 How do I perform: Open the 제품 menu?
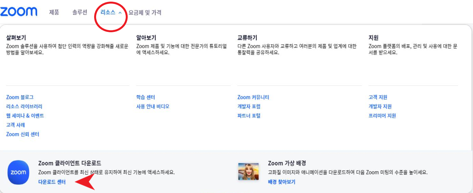tap(54, 13)
